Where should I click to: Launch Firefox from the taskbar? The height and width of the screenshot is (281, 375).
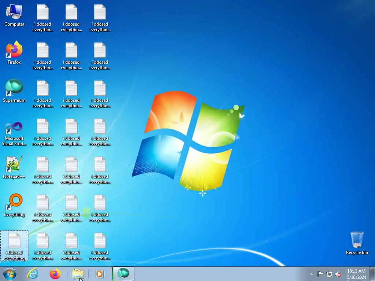click(55, 274)
